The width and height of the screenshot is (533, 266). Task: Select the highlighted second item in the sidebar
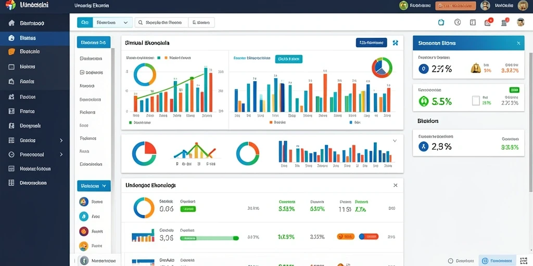coord(35,38)
